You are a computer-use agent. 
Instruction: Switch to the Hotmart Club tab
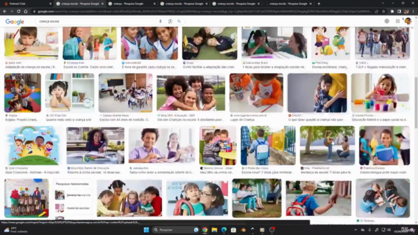point(27,4)
